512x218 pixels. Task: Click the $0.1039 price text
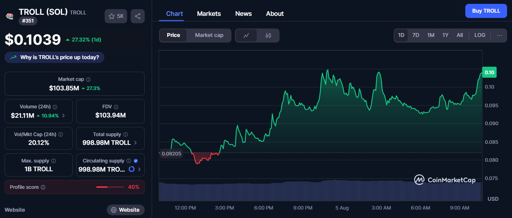(33, 40)
